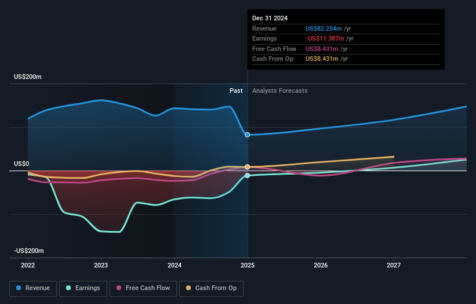
Task: Select the 2024 x-axis label
Action: pyautogui.click(x=175, y=266)
